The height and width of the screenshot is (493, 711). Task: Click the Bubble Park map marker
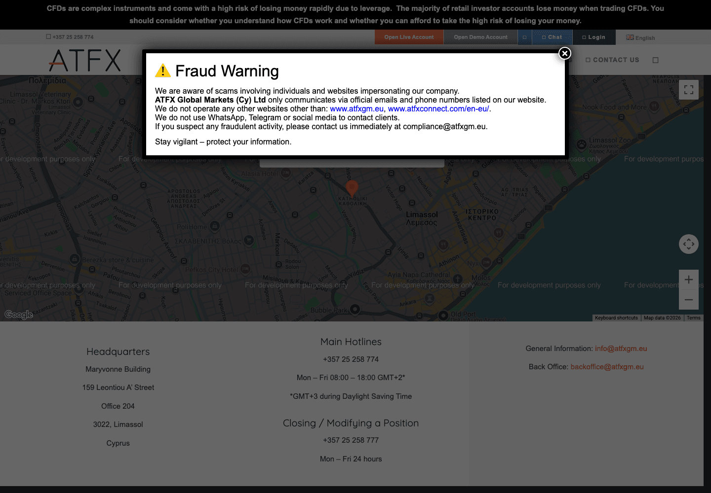click(x=355, y=310)
